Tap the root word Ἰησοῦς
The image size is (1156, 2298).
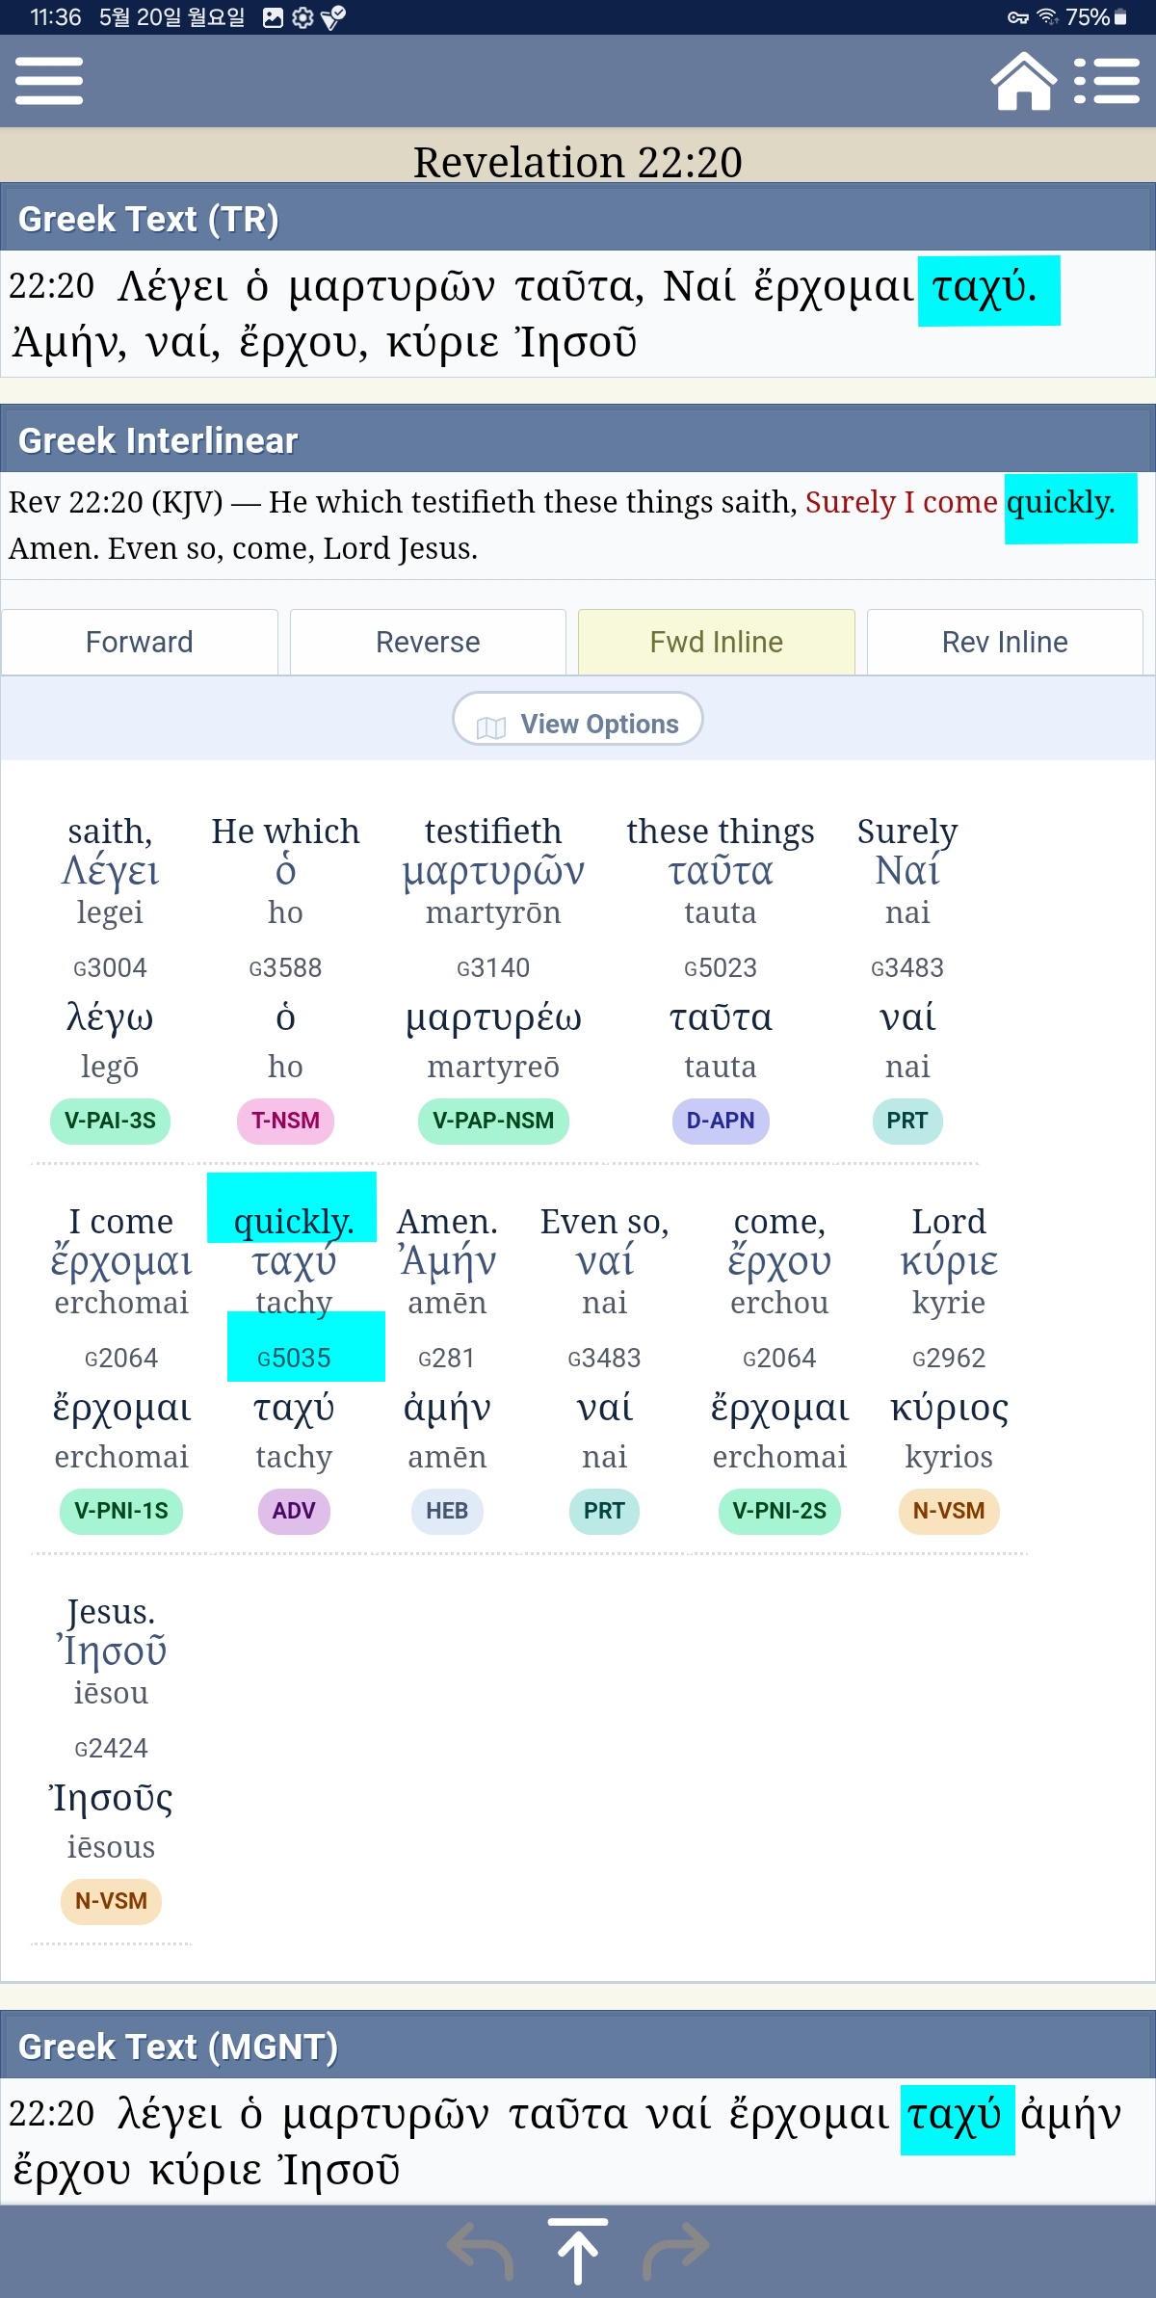tap(111, 1798)
